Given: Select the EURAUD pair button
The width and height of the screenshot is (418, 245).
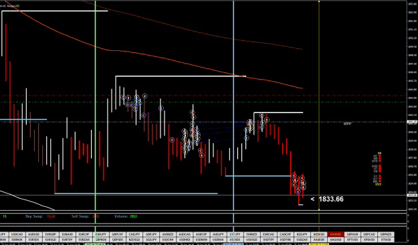Looking at the screenshot, I should coord(68,234).
